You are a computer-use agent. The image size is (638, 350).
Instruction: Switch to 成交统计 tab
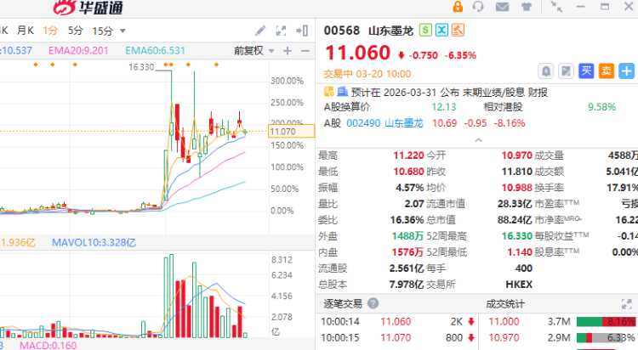tap(505, 304)
